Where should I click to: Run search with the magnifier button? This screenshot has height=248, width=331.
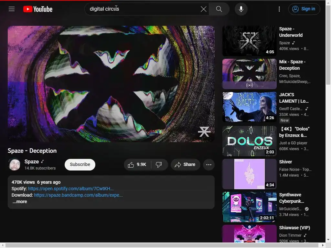pyautogui.click(x=219, y=9)
